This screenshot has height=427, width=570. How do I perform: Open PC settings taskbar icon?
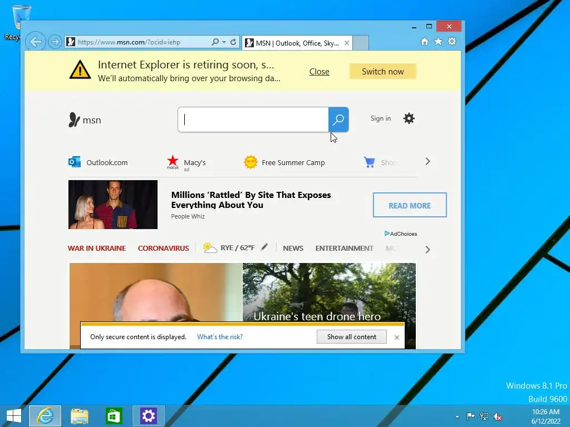click(148, 416)
